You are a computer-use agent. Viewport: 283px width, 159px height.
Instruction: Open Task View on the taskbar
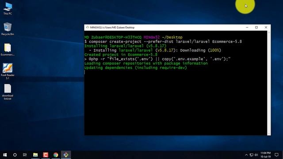(25, 155)
